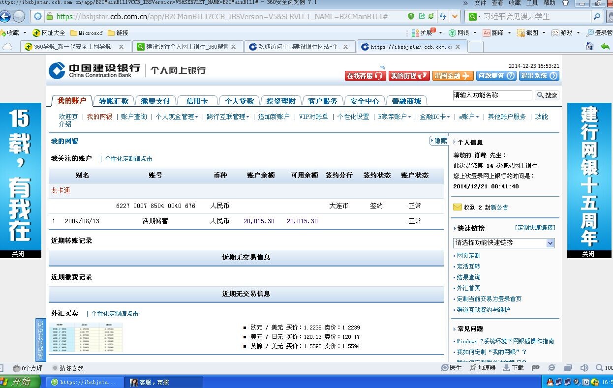Open the 下载 download manager in status bar

coord(513,368)
